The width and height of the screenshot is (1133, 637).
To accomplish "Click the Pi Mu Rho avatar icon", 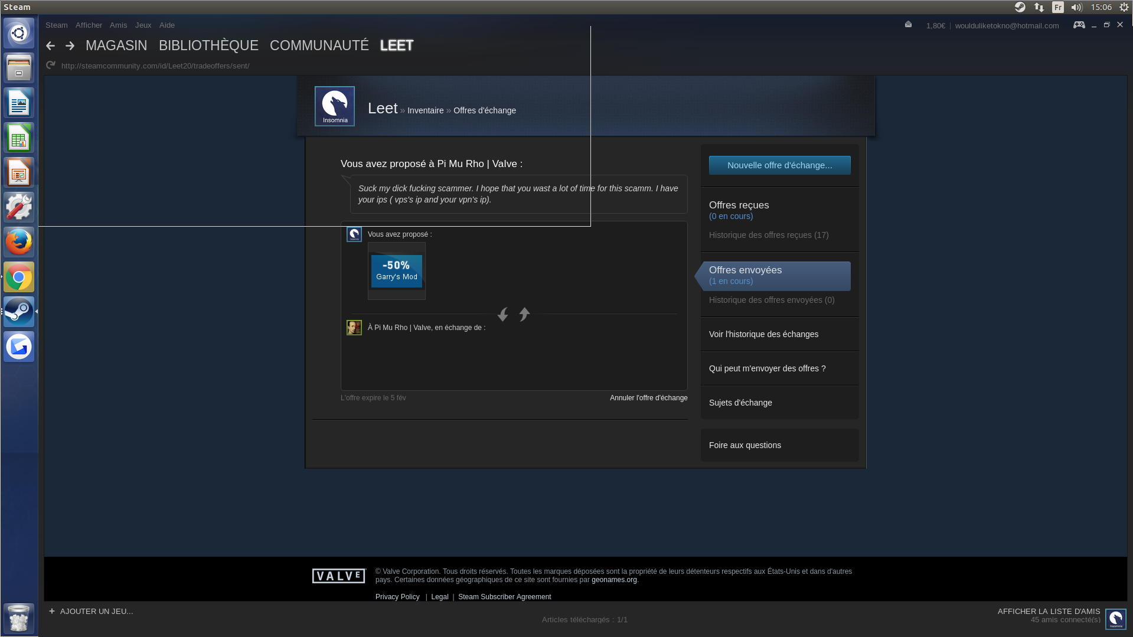I will click(x=354, y=328).
